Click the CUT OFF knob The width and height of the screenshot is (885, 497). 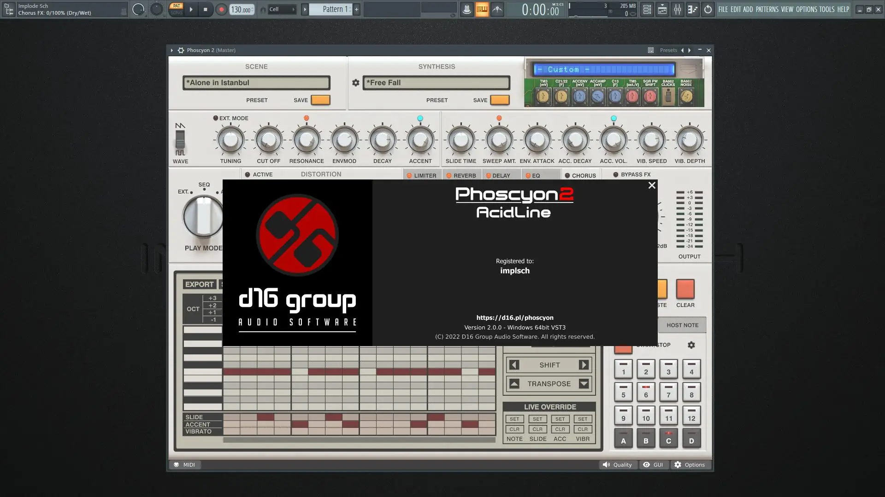click(x=268, y=140)
